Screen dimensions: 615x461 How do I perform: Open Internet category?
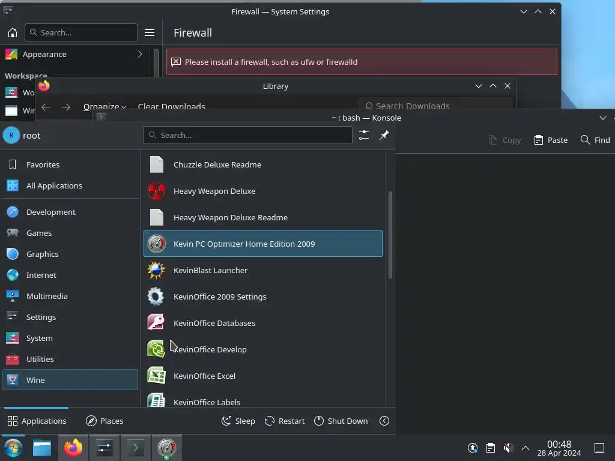click(70, 275)
